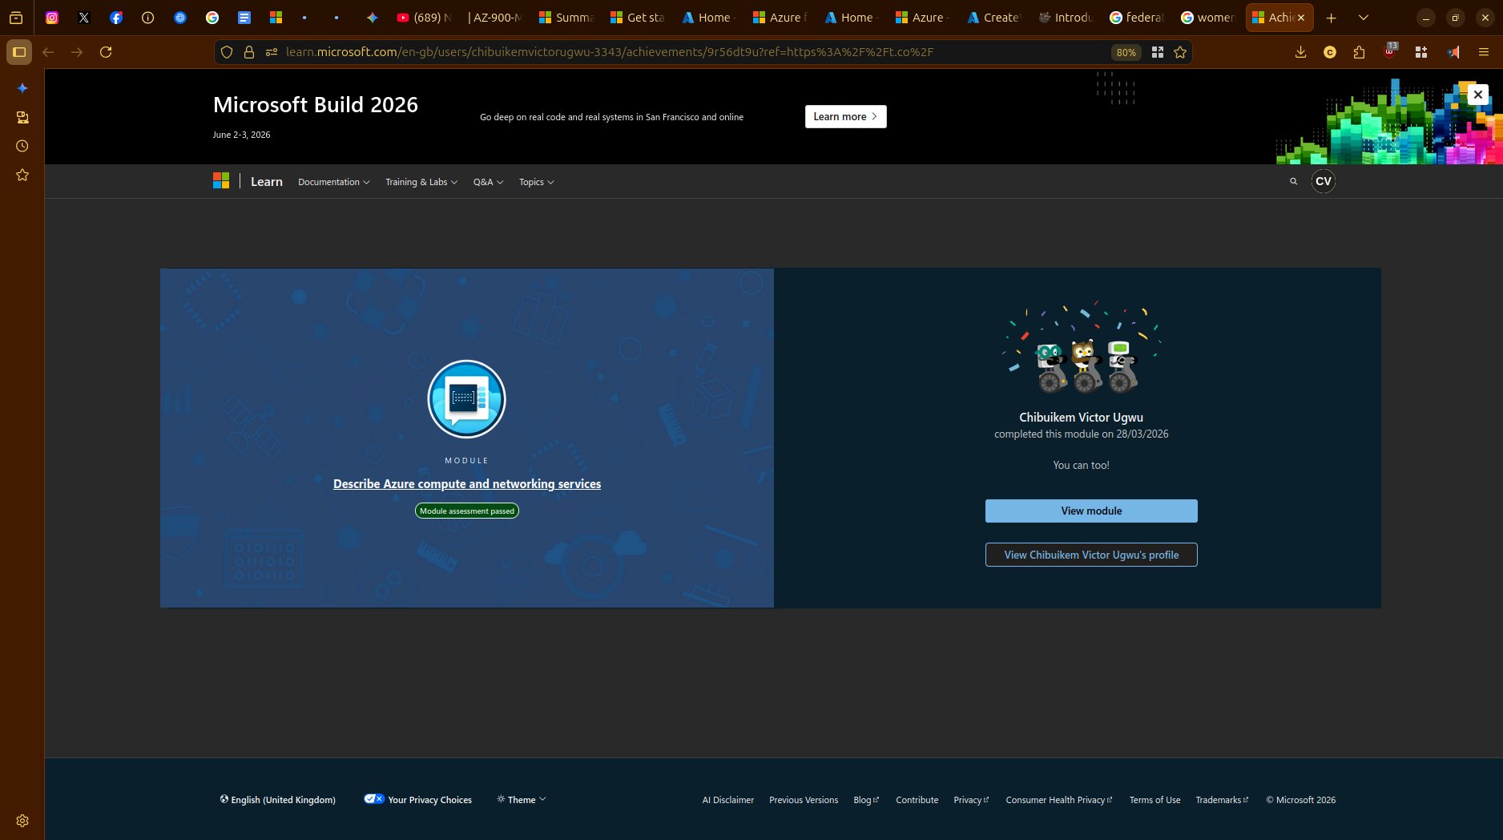Click the uBlock Origin extension icon
The width and height of the screenshot is (1503, 840).
[1390, 52]
